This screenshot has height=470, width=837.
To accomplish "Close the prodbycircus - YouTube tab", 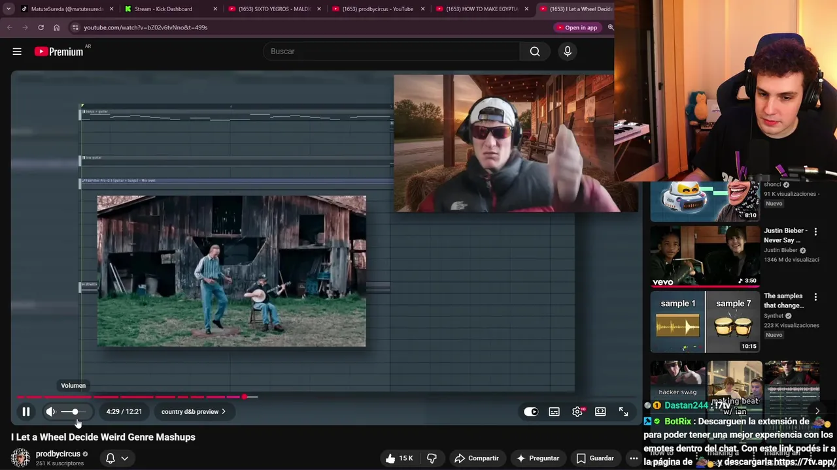I will click(x=423, y=9).
